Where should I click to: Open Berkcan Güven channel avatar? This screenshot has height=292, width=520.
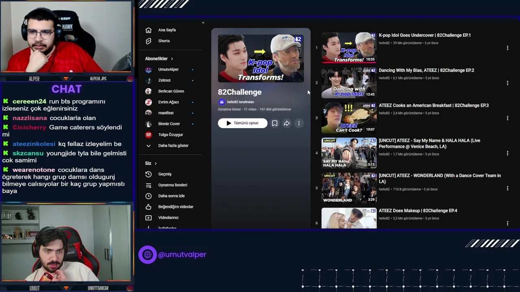click(x=148, y=91)
